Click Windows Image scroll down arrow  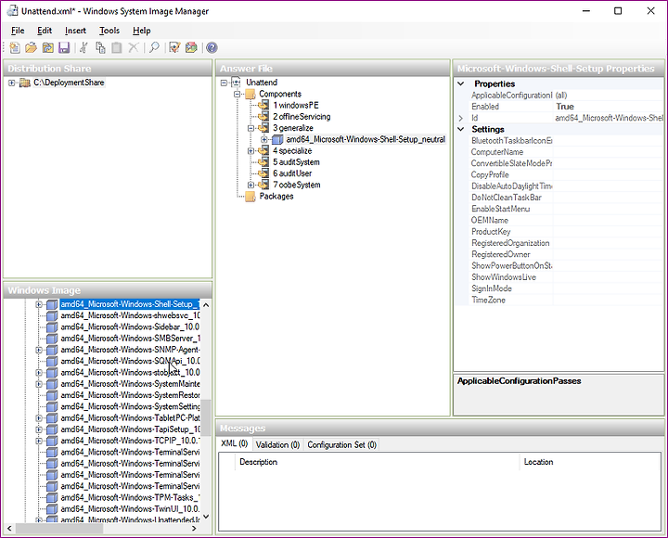pyautogui.click(x=206, y=517)
